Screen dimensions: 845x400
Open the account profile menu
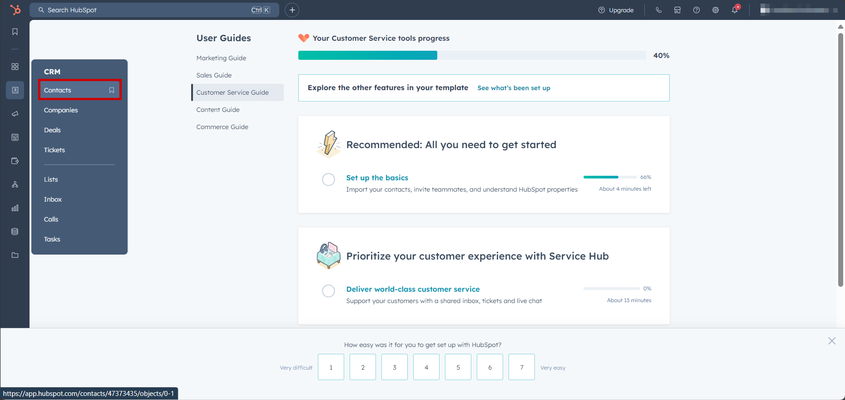pos(799,10)
